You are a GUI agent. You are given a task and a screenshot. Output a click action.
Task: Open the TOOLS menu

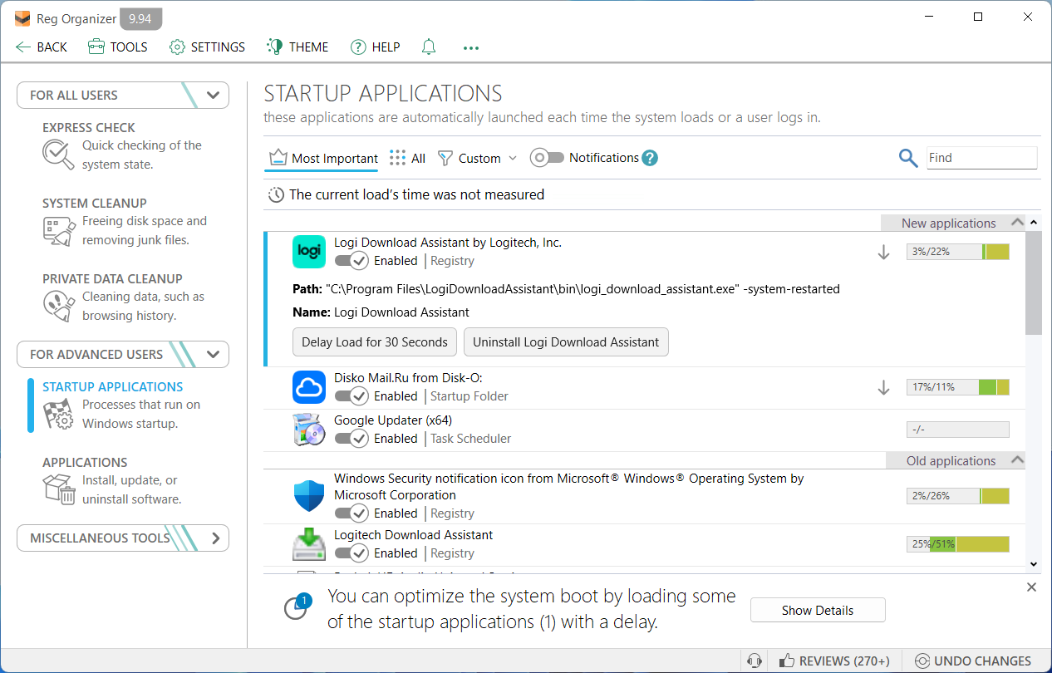pyautogui.click(x=118, y=47)
